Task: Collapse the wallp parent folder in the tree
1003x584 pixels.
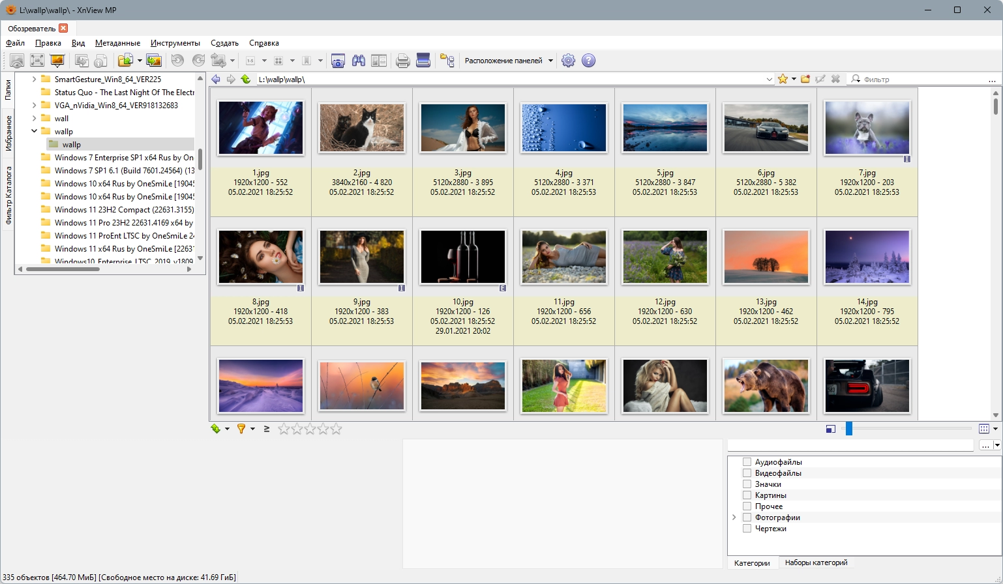Action: coord(35,131)
